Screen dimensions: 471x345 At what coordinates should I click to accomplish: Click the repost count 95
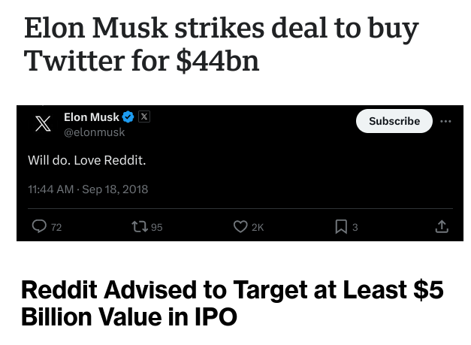coord(156,227)
